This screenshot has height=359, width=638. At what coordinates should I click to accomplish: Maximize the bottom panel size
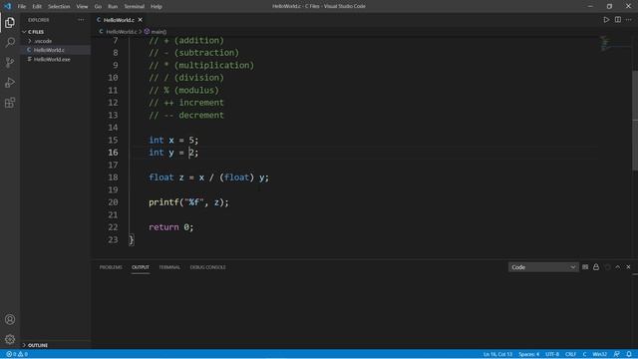coord(618,267)
